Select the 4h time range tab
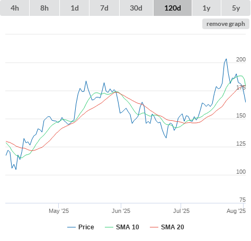The height and width of the screenshot is (241, 251). pos(15,8)
